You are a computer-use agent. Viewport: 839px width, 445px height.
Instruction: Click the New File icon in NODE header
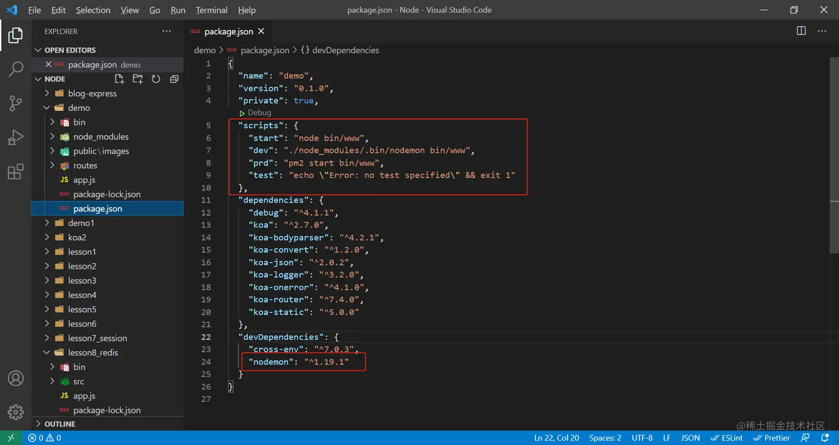[120, 79]
